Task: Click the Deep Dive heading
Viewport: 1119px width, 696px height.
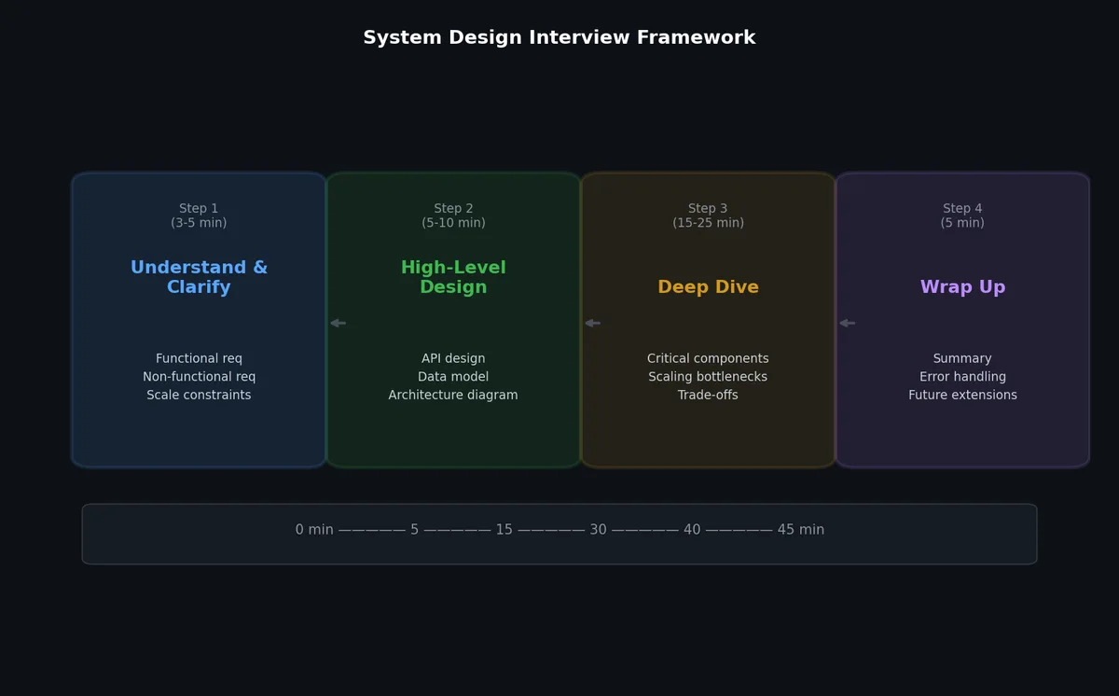Action: pyautogui.click(x=708, y=287)
